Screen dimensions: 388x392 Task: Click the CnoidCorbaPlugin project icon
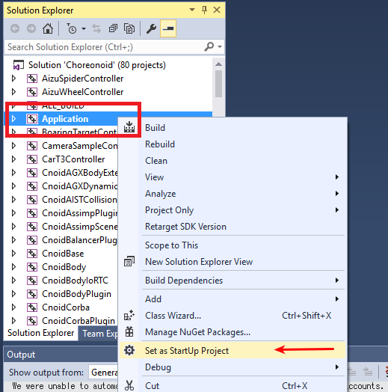coord(32,321)
